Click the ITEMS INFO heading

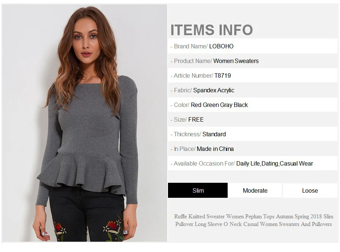click(212, 30)
